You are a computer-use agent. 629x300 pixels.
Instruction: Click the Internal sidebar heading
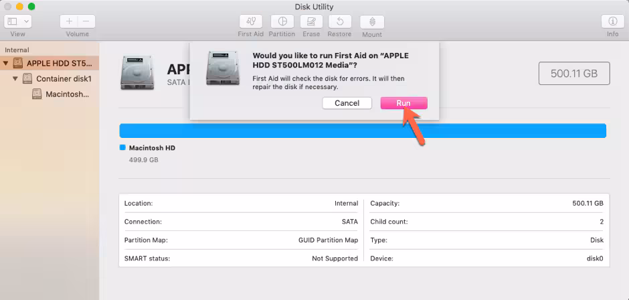17,50
